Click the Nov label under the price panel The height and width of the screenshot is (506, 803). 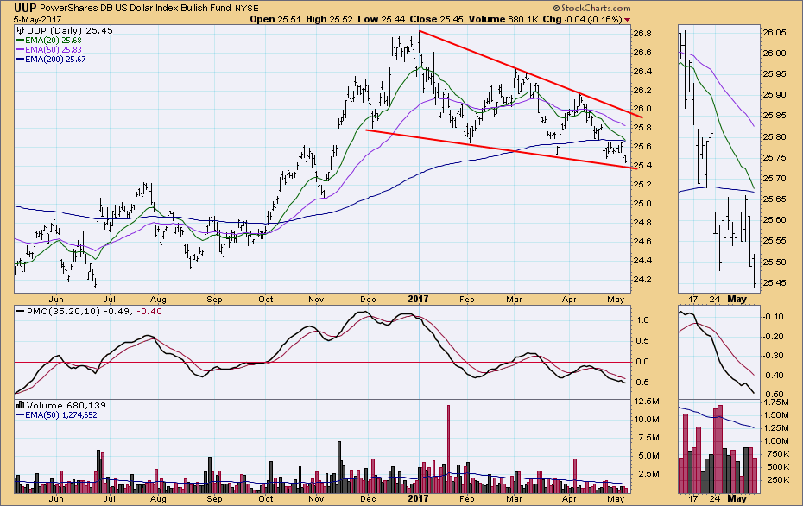pyautogui.click(x=316, y=299)
